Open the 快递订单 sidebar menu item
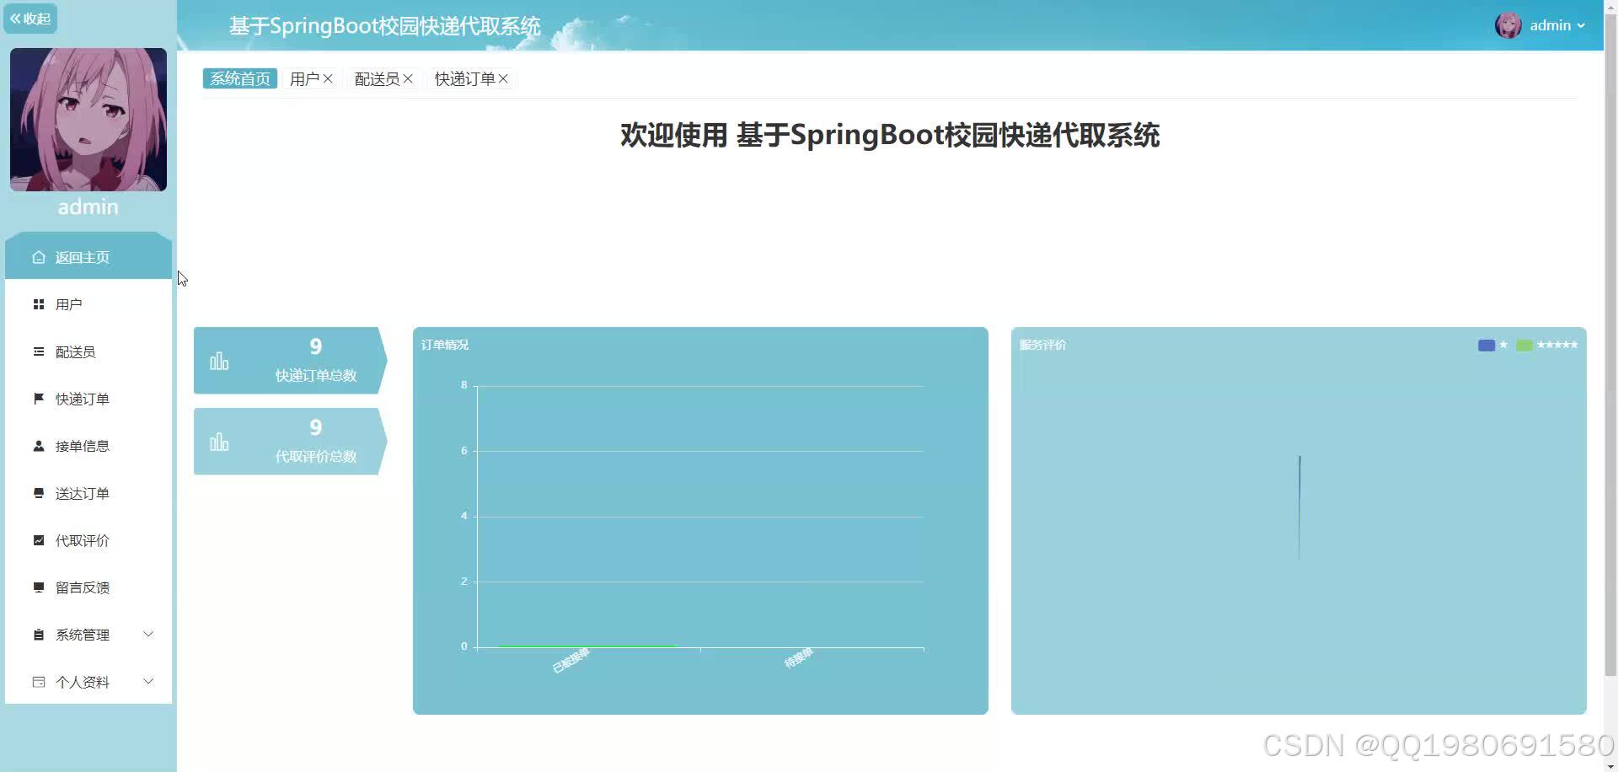 [x=88, y=399]
